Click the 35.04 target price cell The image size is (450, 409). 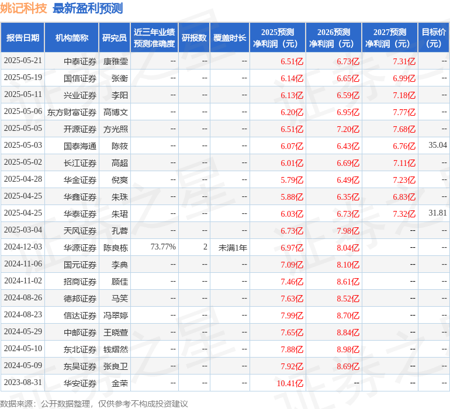(437, 145)
